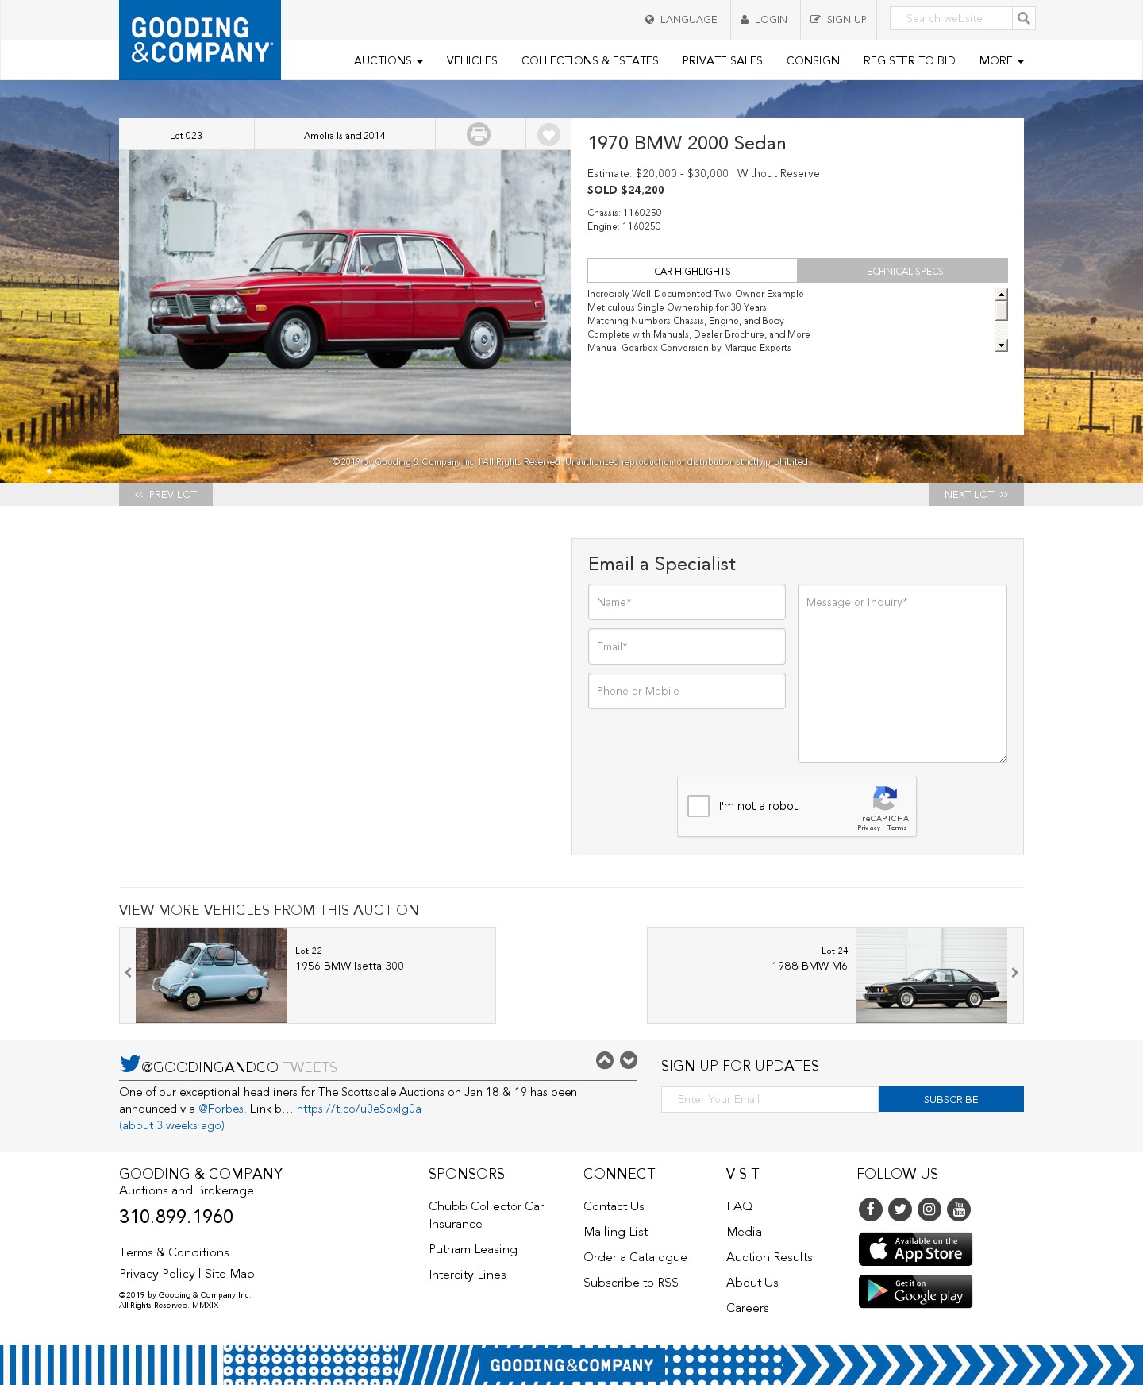Screen dimensions: 1143x1385
Task: Click the Google Play badge
Action: pyautogui.click(x=915, y=1291)
